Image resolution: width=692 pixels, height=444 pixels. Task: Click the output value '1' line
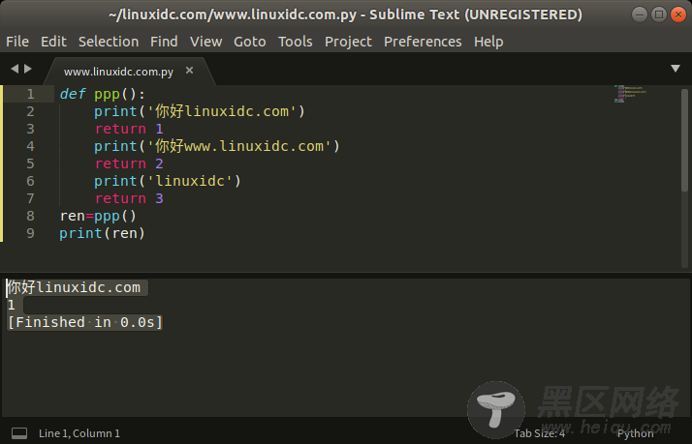click(11, 305)
